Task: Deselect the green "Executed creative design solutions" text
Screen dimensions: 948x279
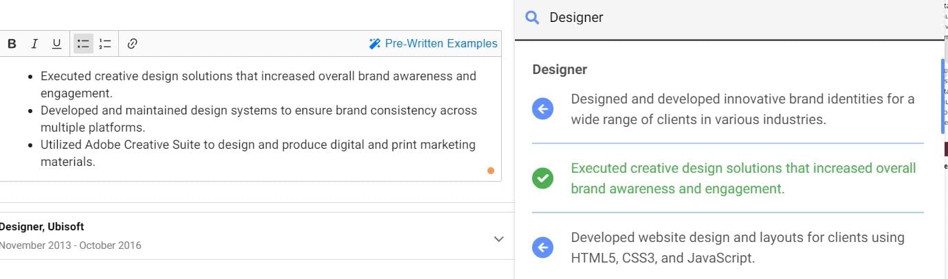Action: tap(743, 178)
